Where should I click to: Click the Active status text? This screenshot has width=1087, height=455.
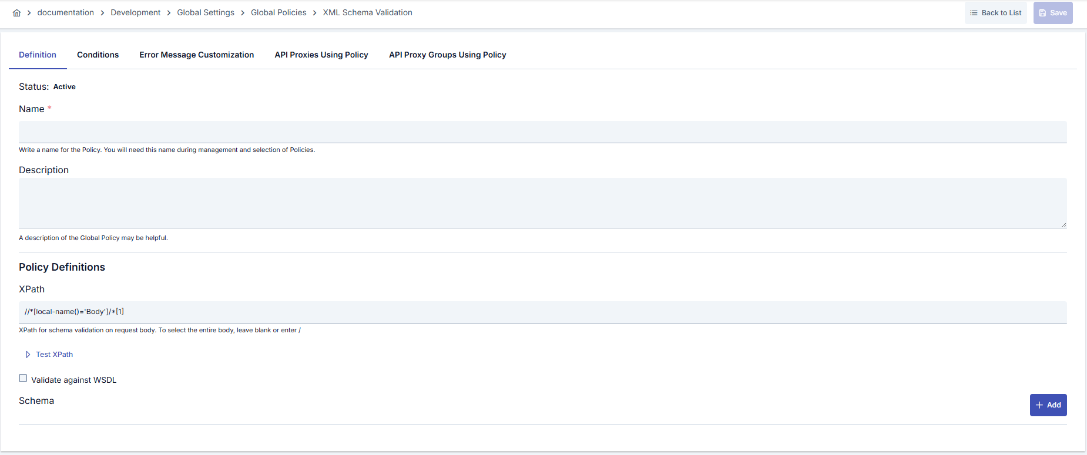[65, 87]
